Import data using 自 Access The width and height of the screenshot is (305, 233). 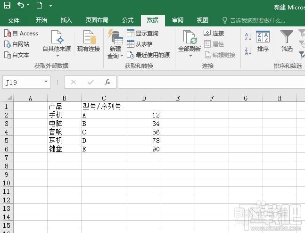pyautogui.click(x=21, y=33)
